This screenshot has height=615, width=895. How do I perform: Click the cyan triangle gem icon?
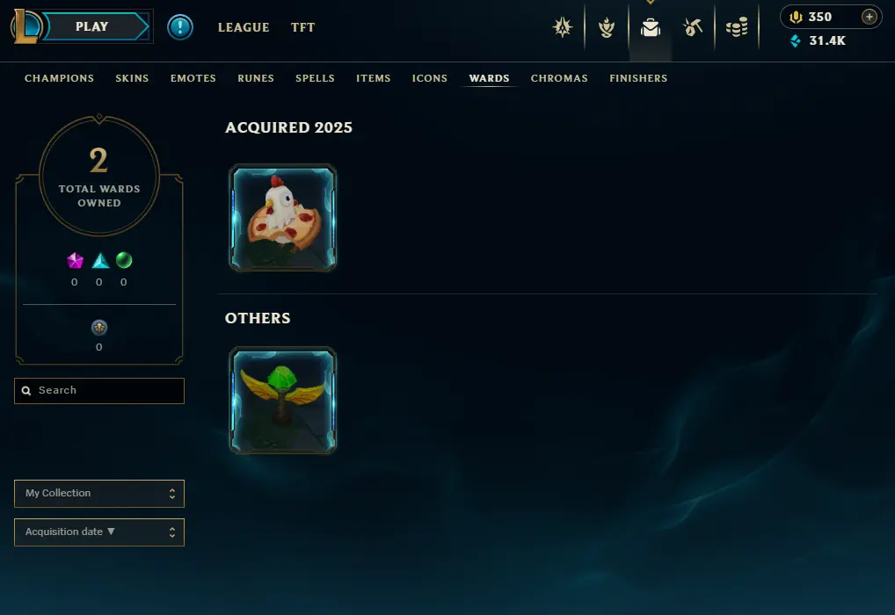(100, 261)
